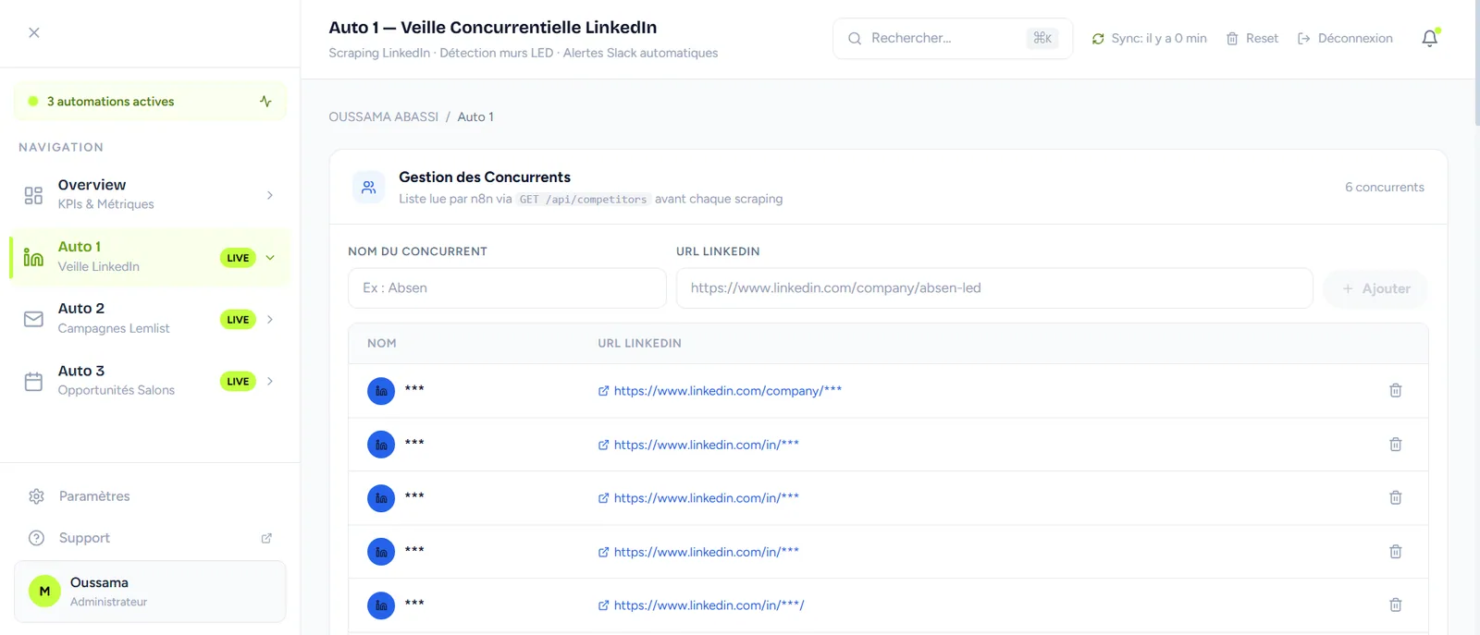
Task: Click the LIVE badge beside Auto 1
Action: click(x=238, y=258)
